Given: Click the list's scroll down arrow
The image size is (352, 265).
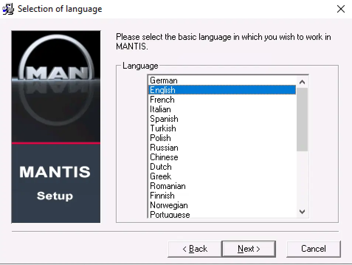Looking at the screenshot, I should [302, 212].
